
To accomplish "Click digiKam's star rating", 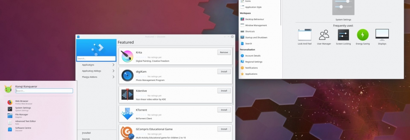I will coord(141,76).
